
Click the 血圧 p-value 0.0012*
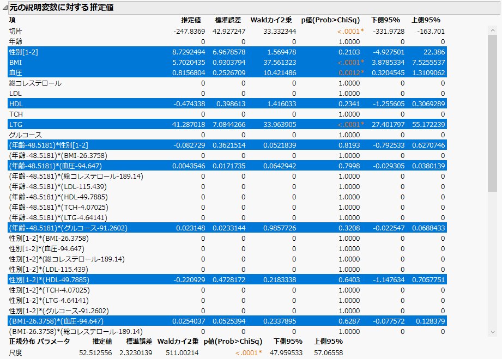[x=351, y=72]
